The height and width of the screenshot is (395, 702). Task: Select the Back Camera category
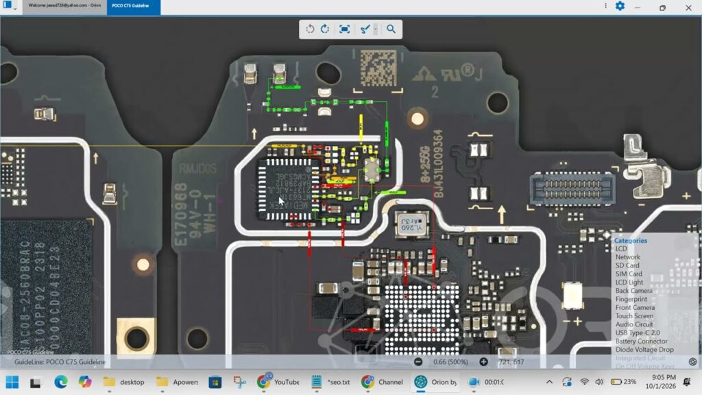tap(633, 291)
